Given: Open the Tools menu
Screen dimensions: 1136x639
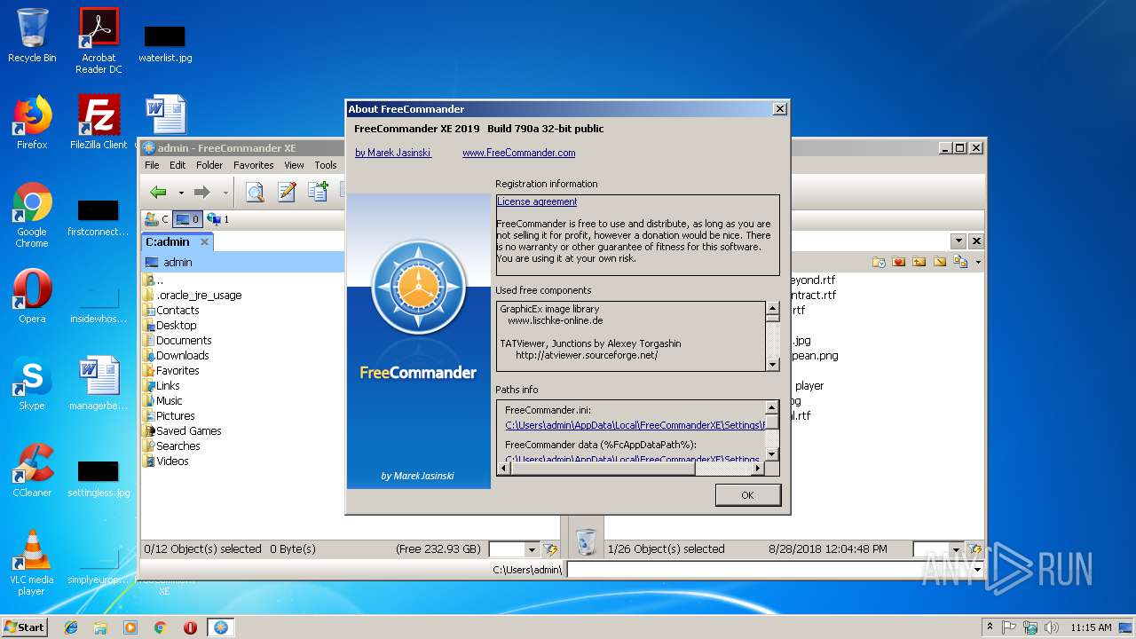Looking at the screenshot, I should 326,165.
